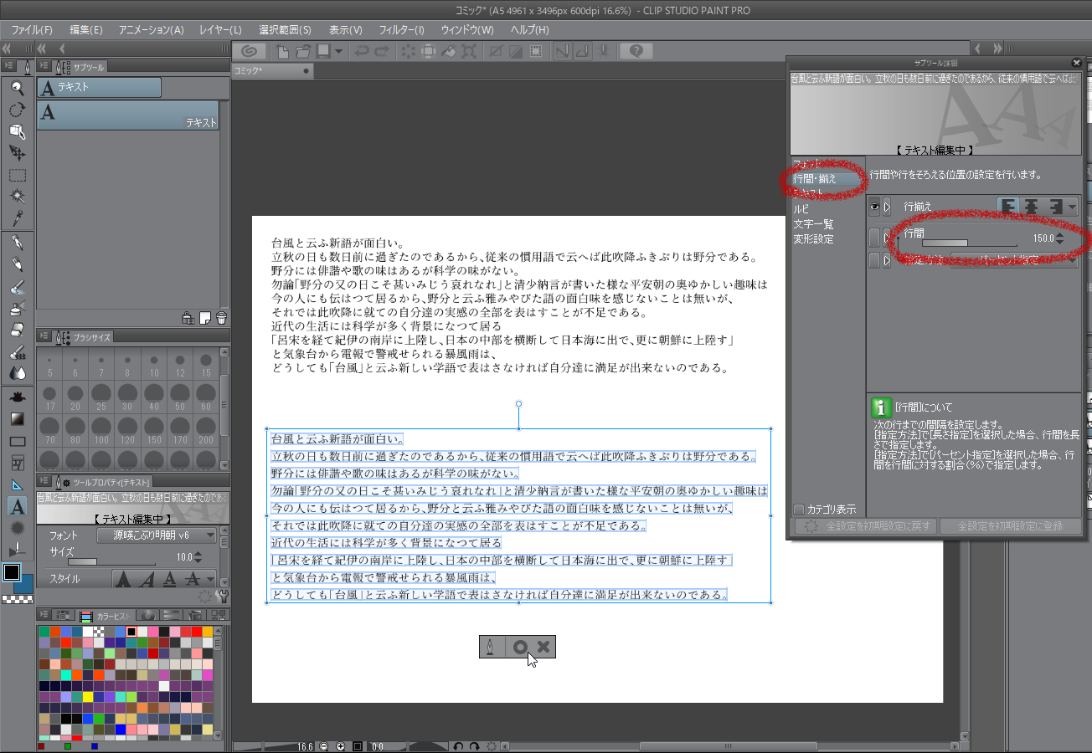Delete sub tool using the trash icon

pos(221,318)
